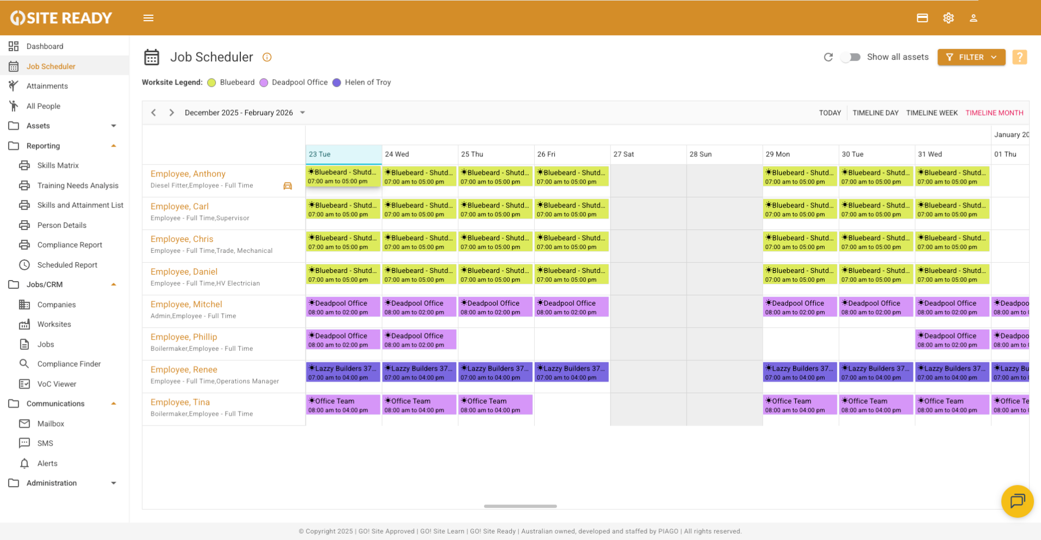Open the date range dropdown arrow

point(302,113)
